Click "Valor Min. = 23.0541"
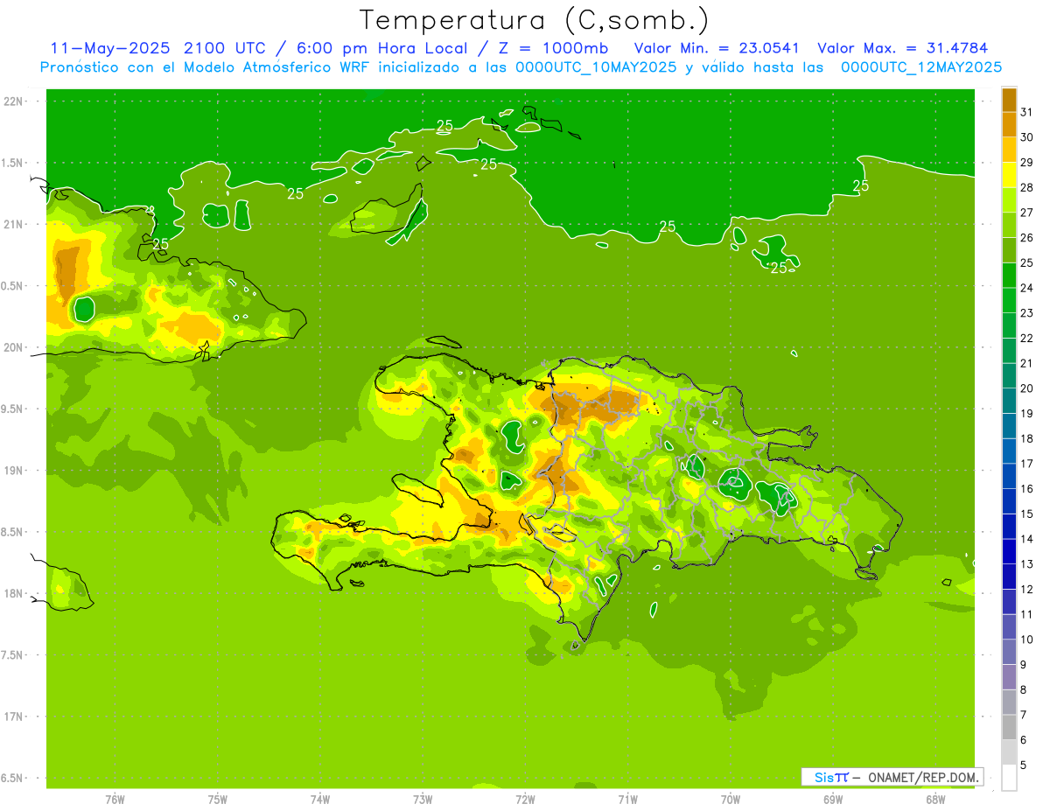This screenshot has width=1050, height=811. (718, 48)
